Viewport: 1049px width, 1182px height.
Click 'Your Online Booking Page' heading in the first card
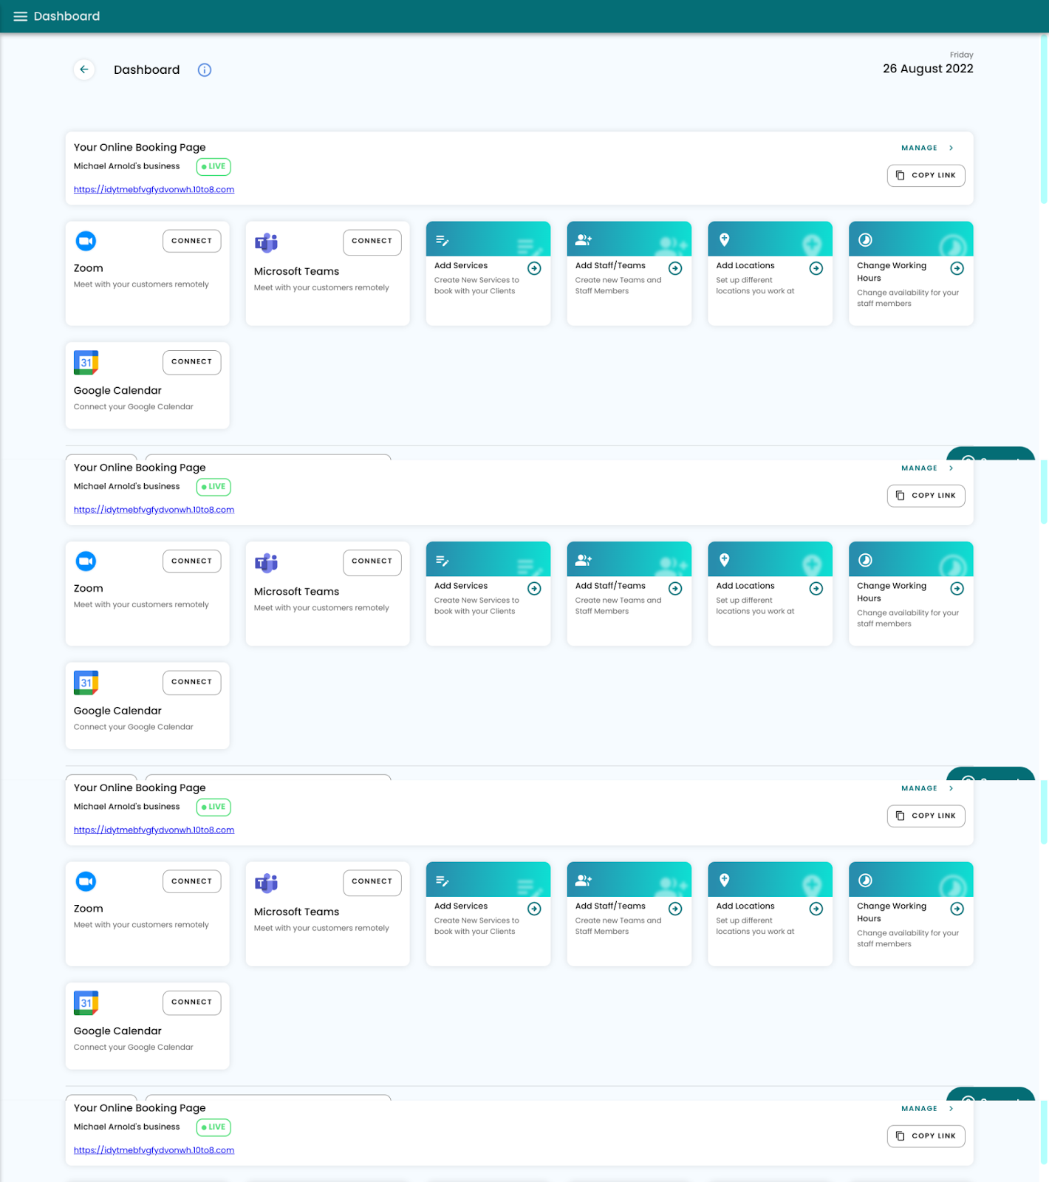140,148
